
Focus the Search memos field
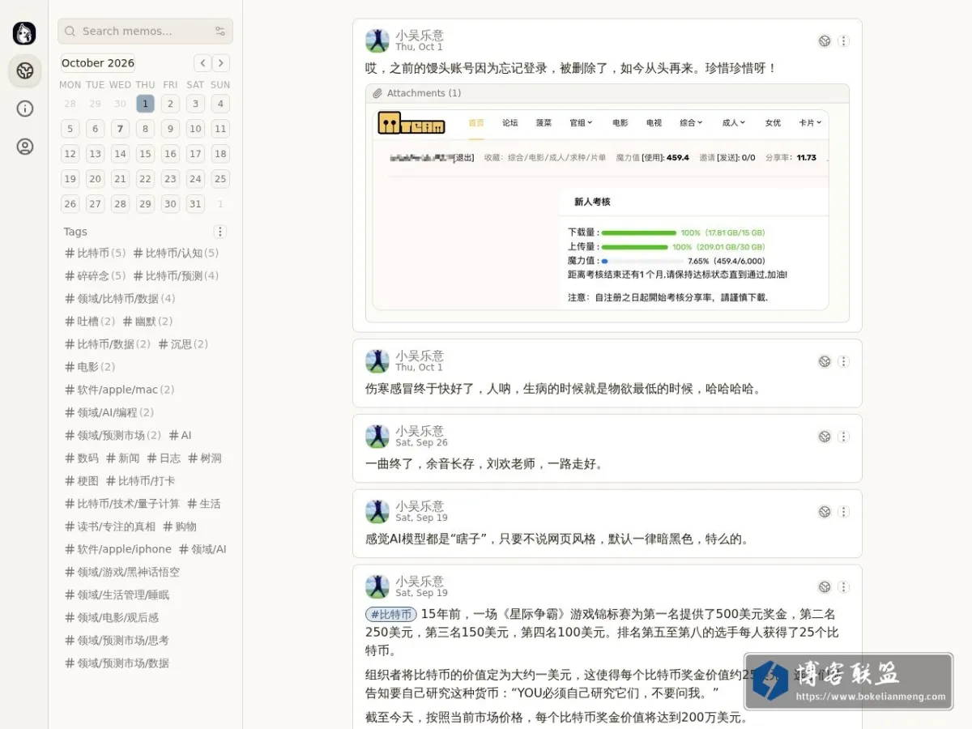pos(145,32)
